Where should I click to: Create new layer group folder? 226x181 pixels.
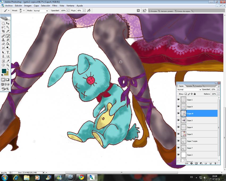(206, 163)
